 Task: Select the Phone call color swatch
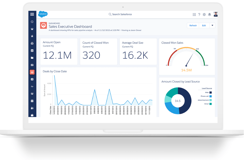point(211,96)
